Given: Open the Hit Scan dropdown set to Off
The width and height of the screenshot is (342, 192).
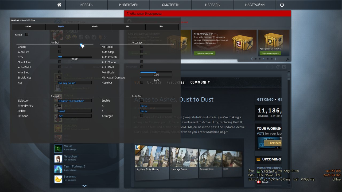Looking at the screenshot, I should pos(75,116).
